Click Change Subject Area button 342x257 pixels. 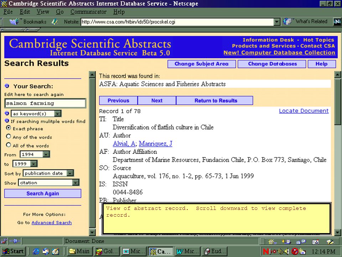point(202,64)
